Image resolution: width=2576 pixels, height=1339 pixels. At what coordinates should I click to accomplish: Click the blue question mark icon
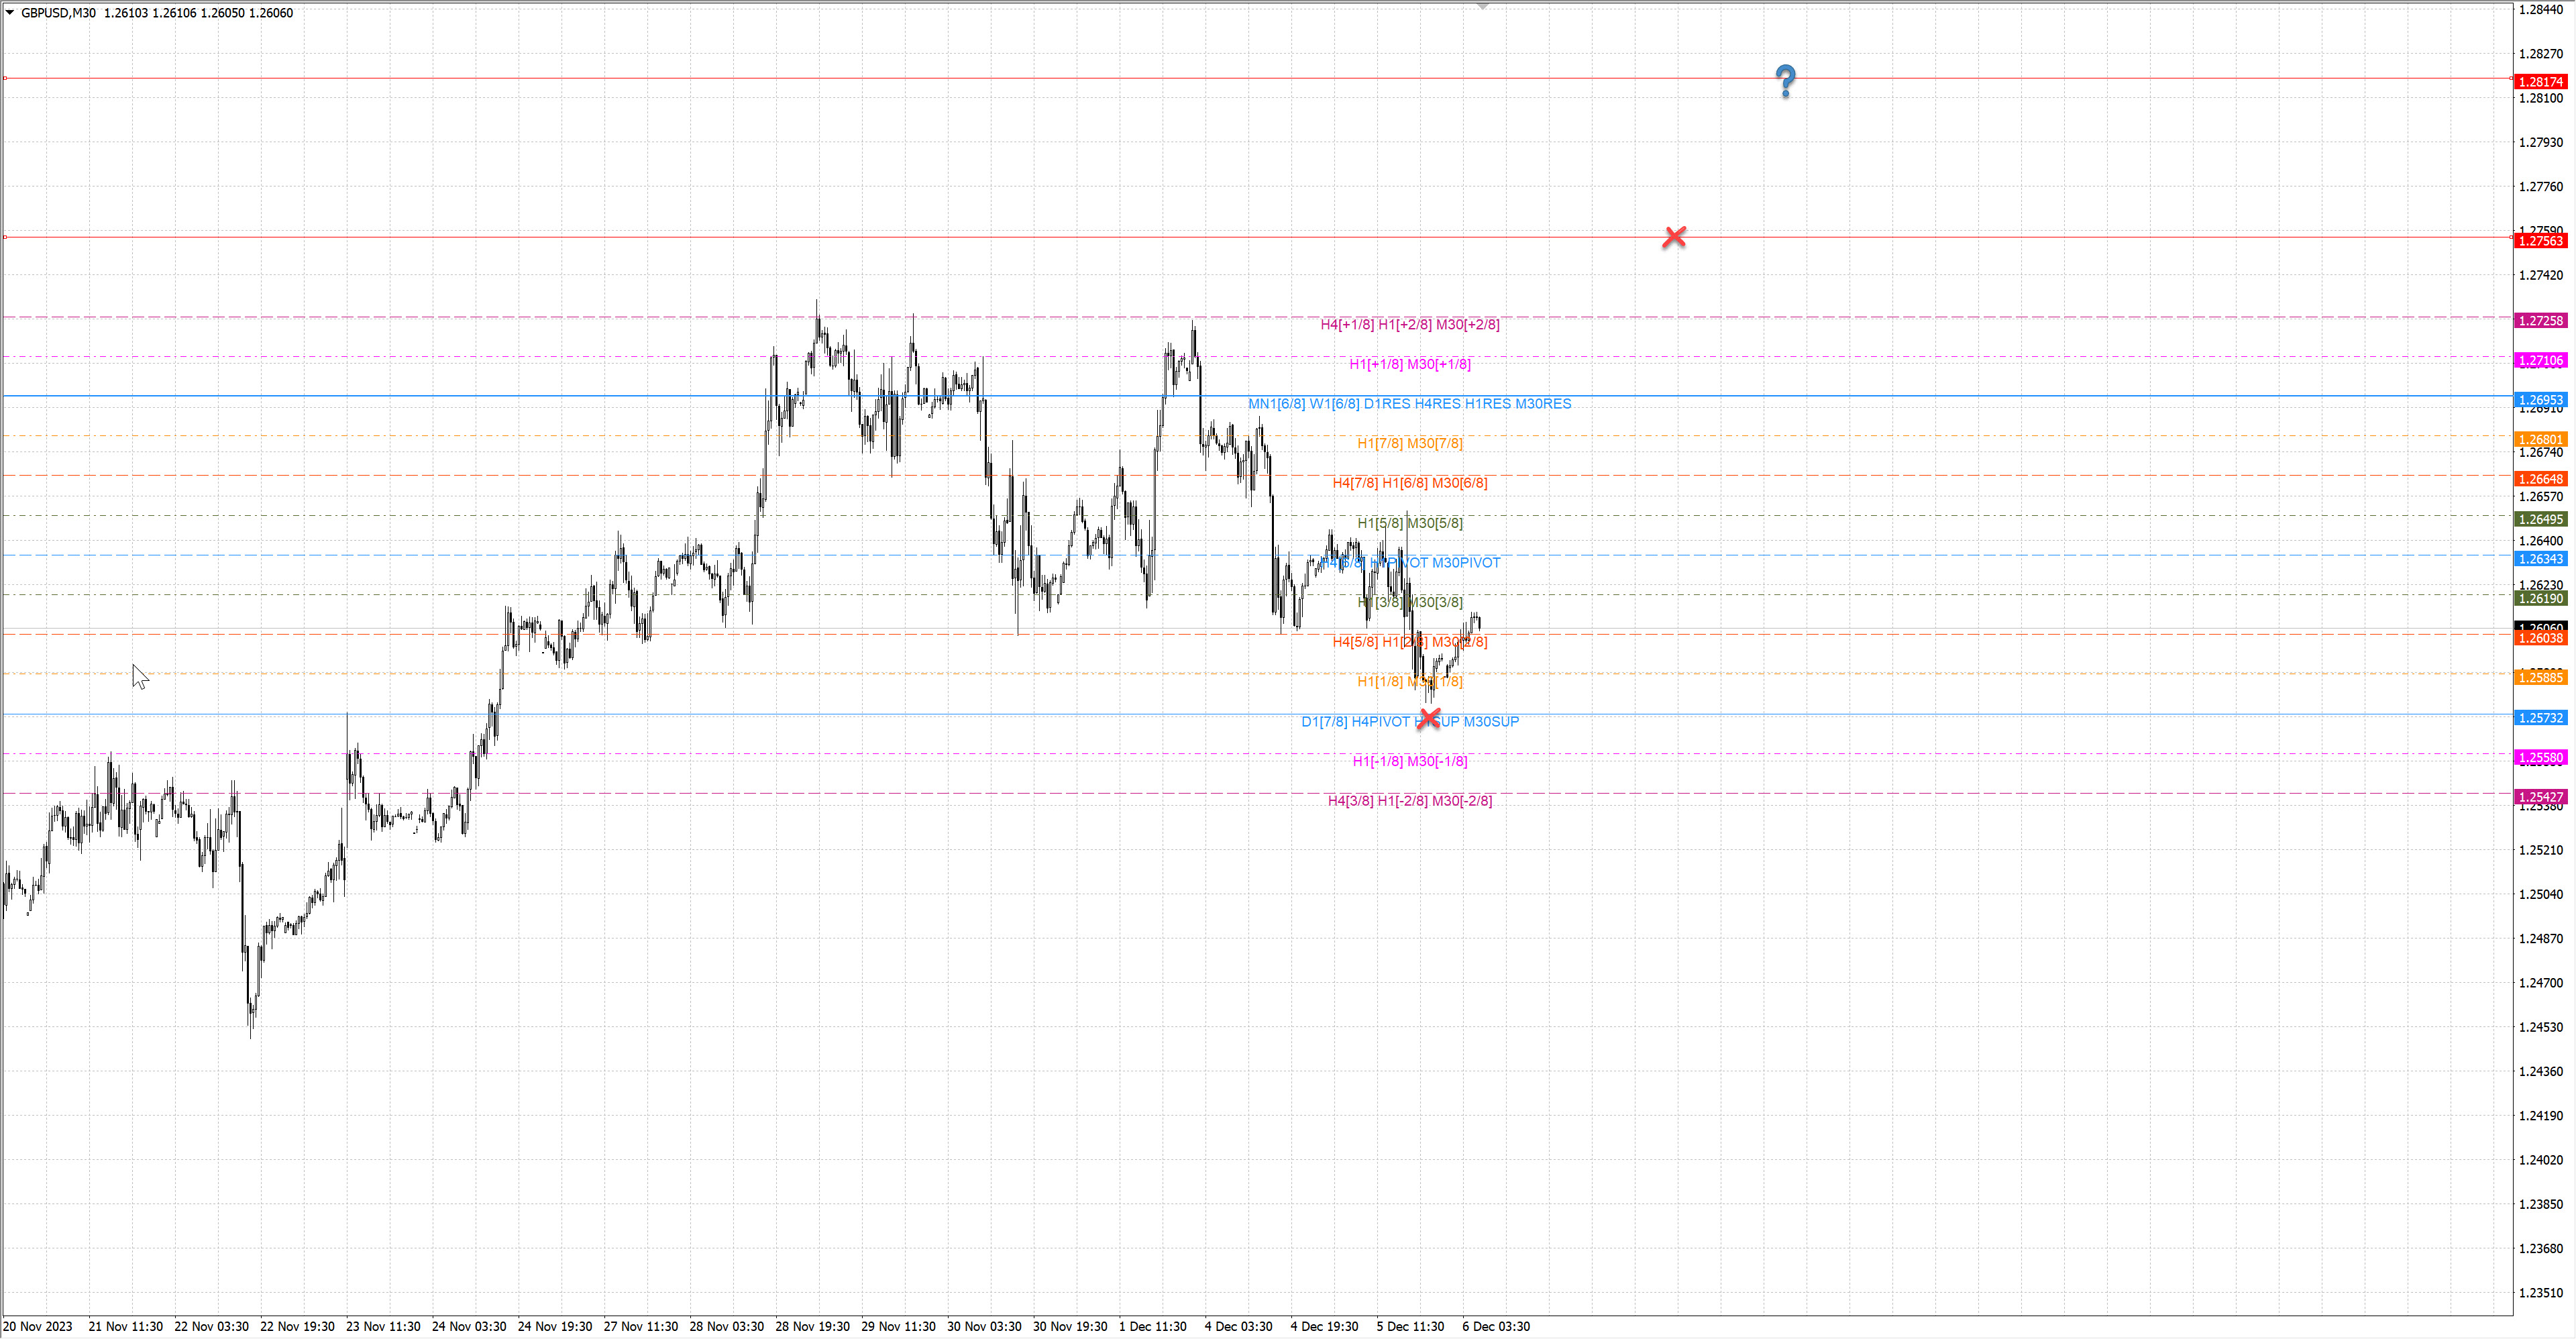(1785, 80)
